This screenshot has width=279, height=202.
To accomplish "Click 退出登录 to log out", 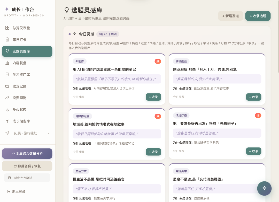I will pos(16,191).
